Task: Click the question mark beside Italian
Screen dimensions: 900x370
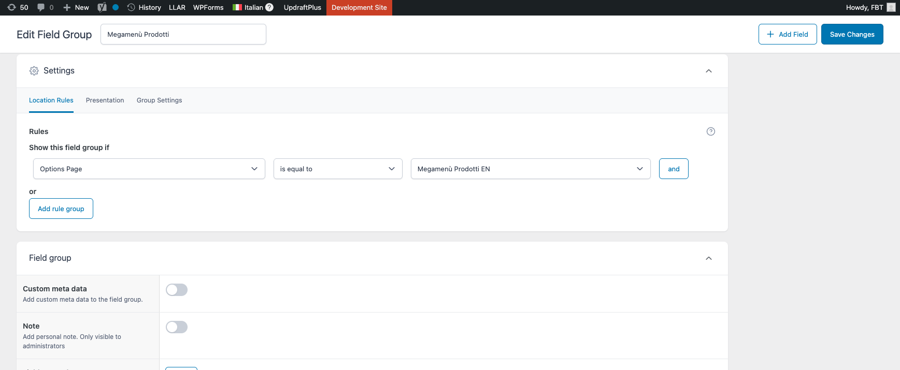Action: point(269,7)
